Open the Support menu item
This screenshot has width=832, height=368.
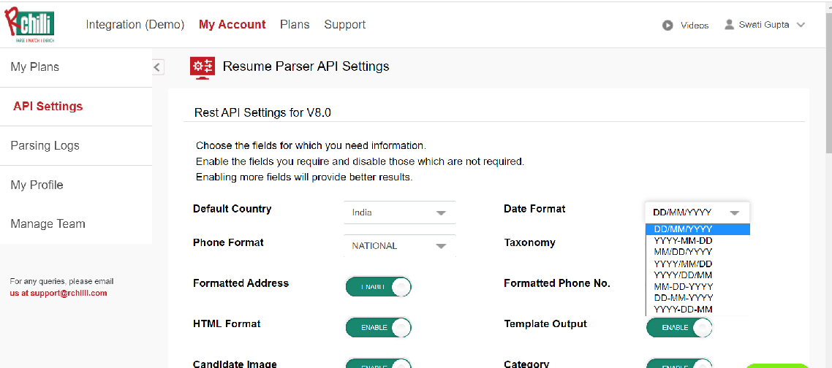[x=345, y=24]
